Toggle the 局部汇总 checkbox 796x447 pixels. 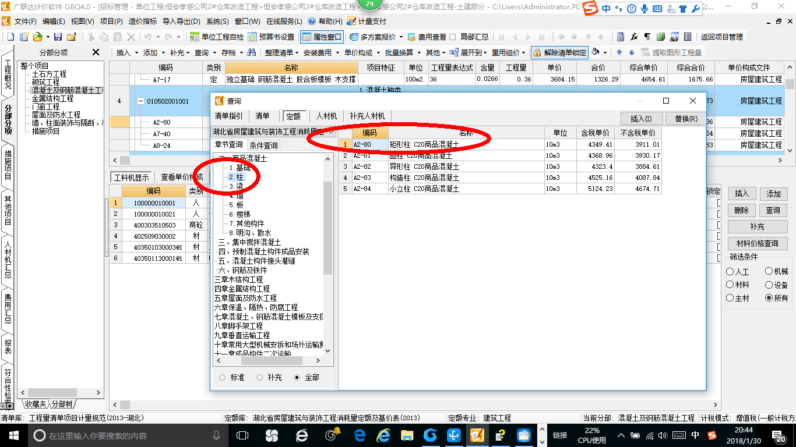tap(453, 37)
